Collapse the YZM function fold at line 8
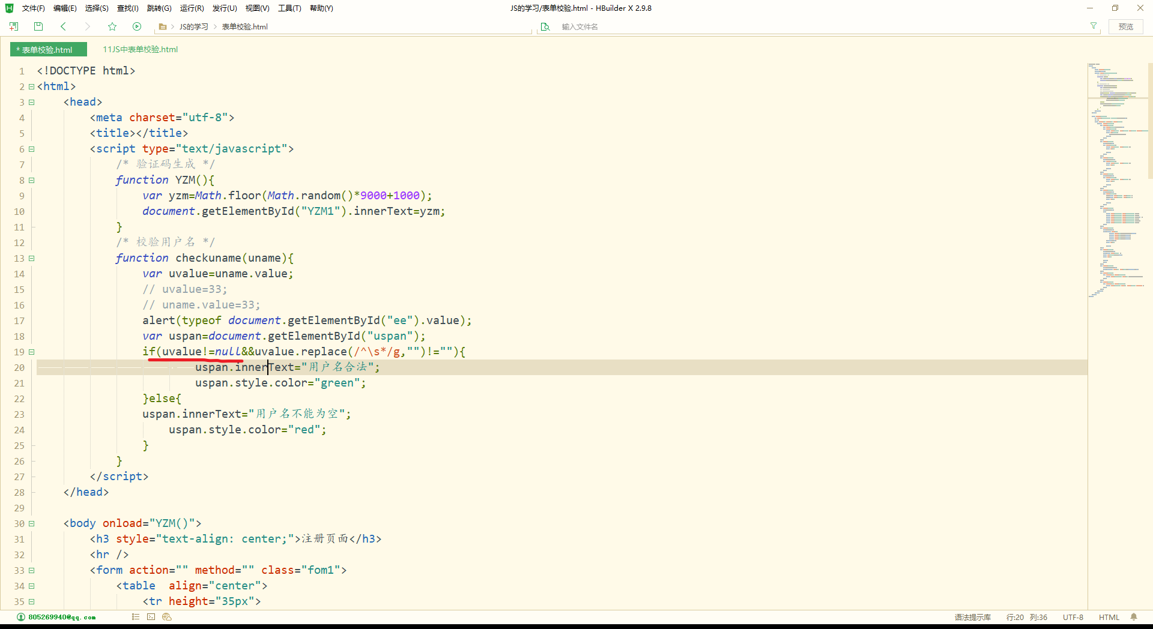This screenshot has height=629, width=1153. [31, 180]
